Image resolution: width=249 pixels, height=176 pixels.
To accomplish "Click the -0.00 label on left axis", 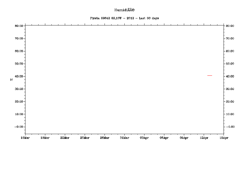I will pos(19,127).
